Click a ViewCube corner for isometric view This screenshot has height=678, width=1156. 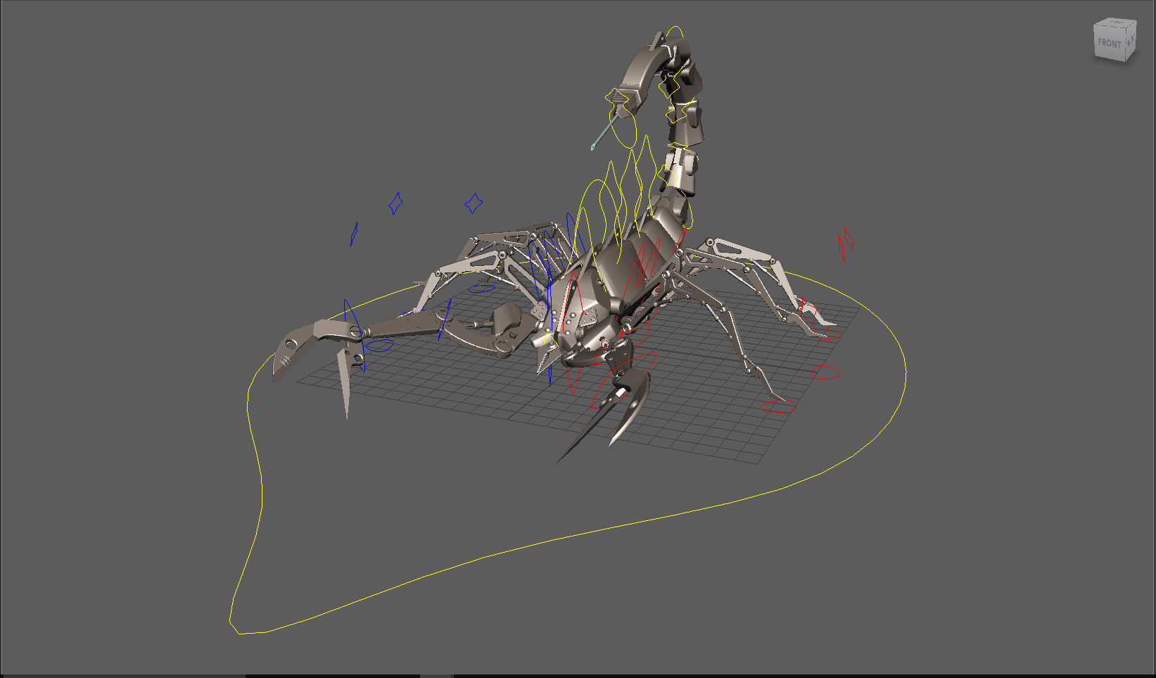[x=1126, y=27]
